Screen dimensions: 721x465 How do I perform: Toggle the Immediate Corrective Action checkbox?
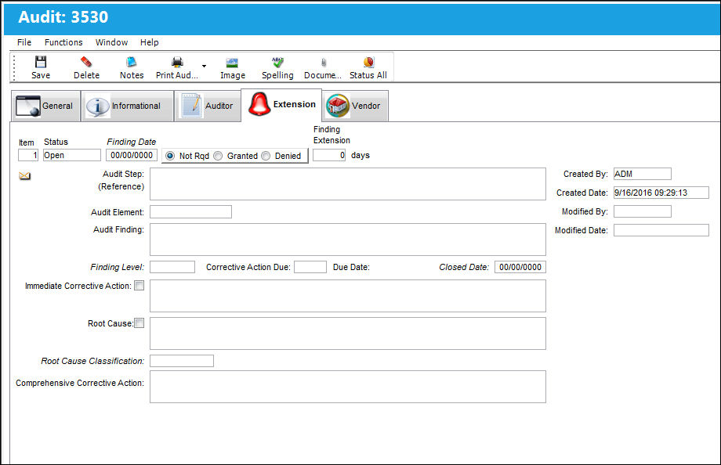click(139, 286)
